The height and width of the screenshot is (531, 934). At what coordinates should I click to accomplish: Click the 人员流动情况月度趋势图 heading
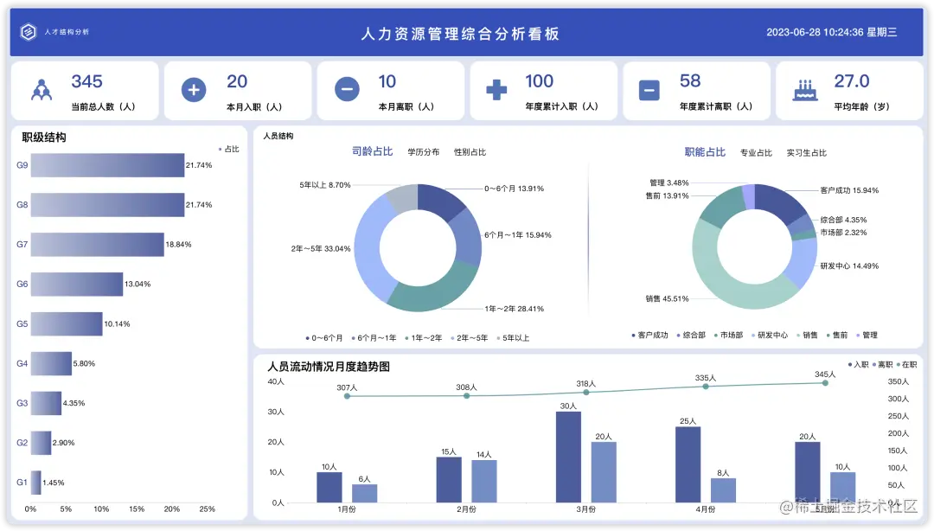(x=329, y=367)
